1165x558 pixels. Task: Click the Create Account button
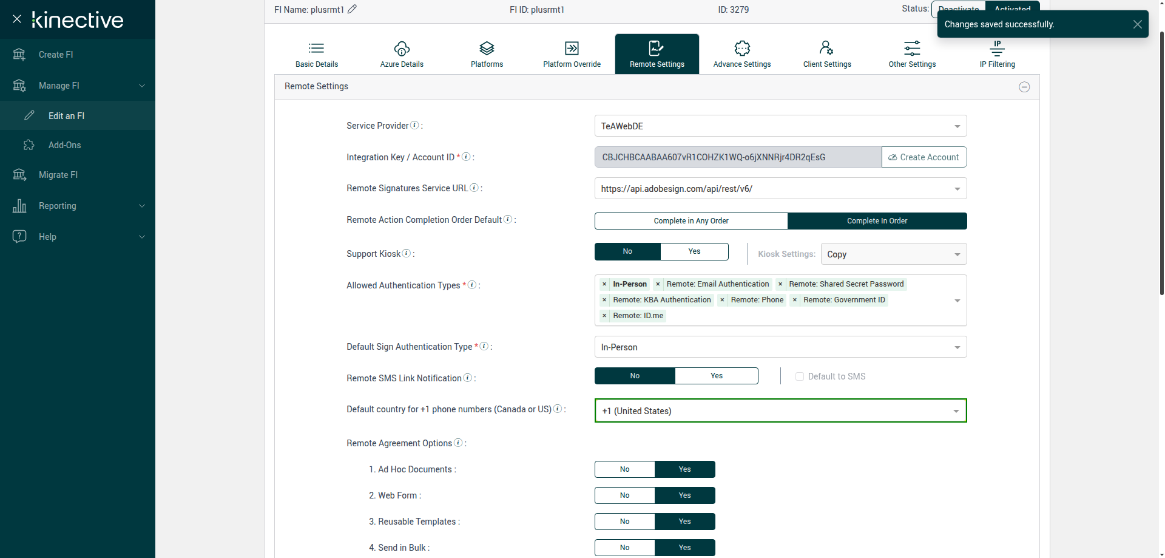(x=924, y=157)
